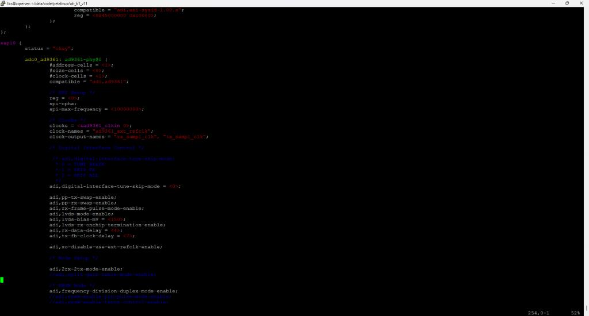
Task: Click the adi,frequency-division-duplex-mode-enable line
Action: coord(113,291)
